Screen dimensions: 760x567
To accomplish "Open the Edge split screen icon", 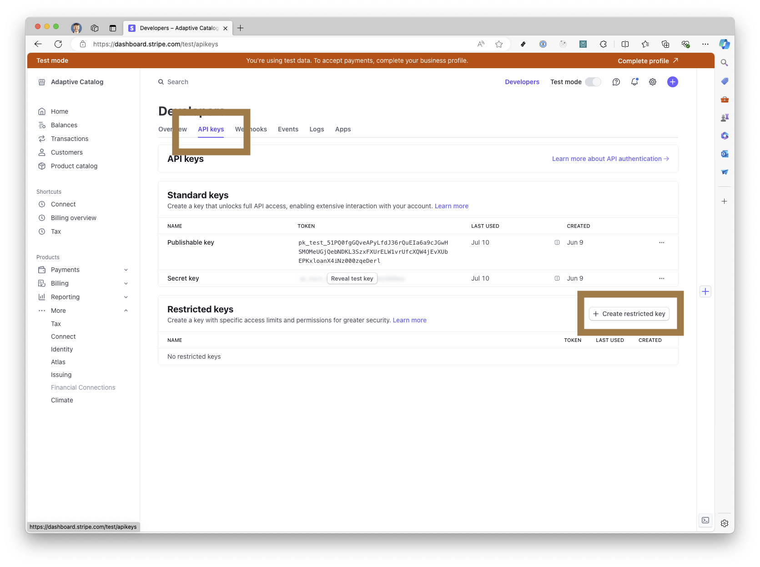I will [x=625, y=44].
